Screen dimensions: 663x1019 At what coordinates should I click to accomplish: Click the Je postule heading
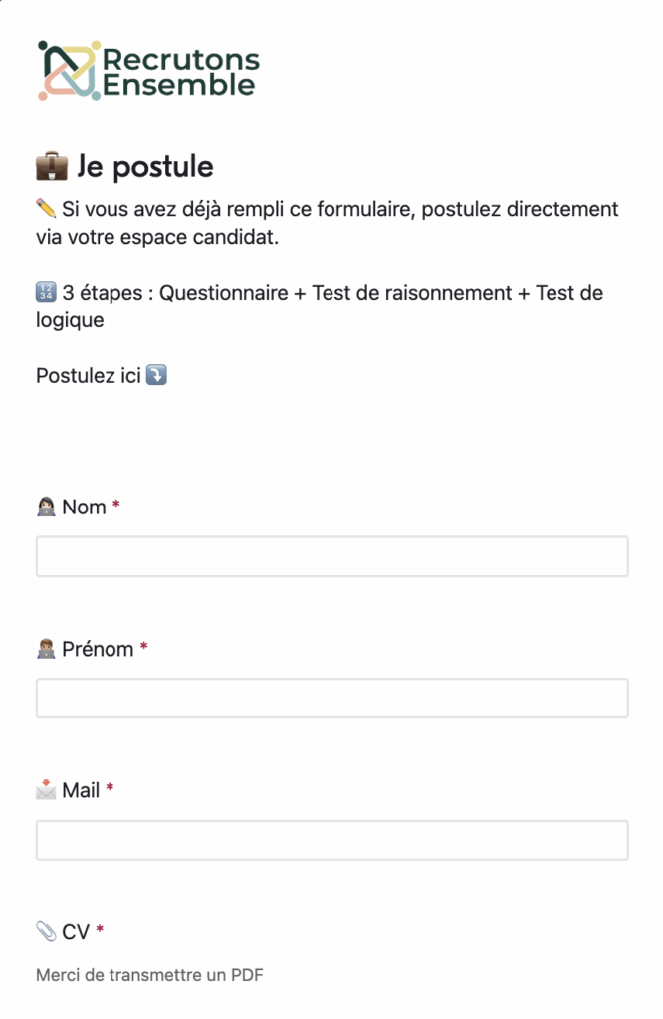(145, 166)
